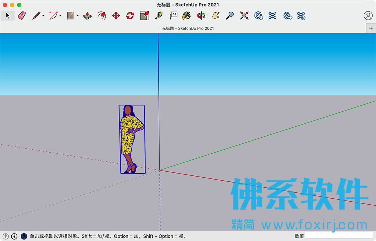
Task: Click the status hint text starting 单击或拖动
Action: pos(108,236)
